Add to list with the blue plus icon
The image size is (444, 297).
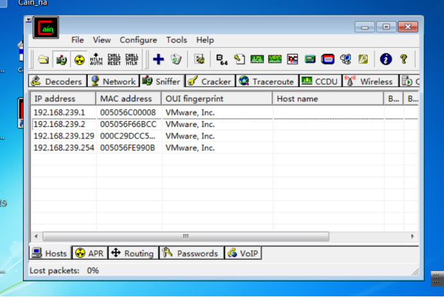(x=158, y=60)
